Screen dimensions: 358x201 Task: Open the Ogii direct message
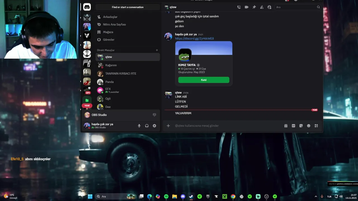(x=128, y=99)
